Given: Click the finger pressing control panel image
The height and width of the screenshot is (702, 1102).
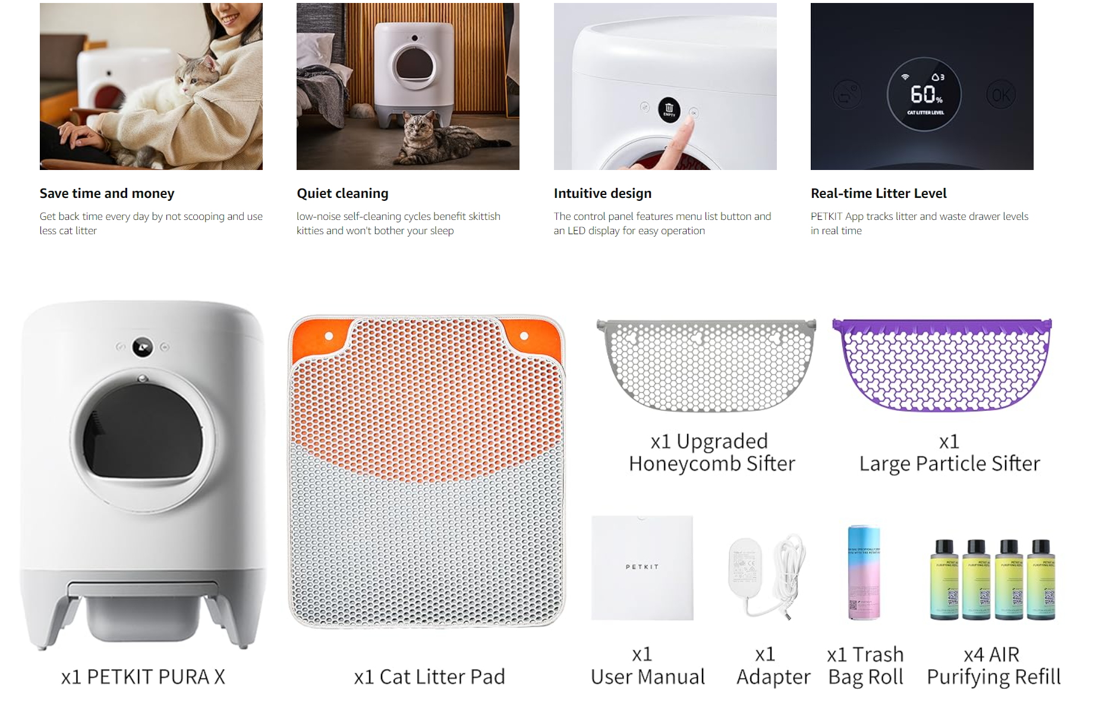Looking at the screenshot, I should pyautogui.click(x=665, y=86).
